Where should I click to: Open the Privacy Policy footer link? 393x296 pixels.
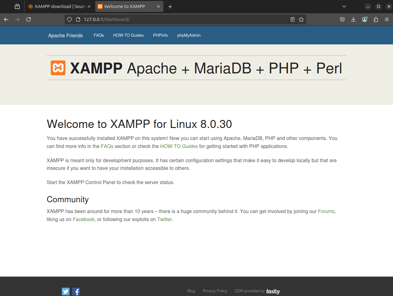coord(215,291)
